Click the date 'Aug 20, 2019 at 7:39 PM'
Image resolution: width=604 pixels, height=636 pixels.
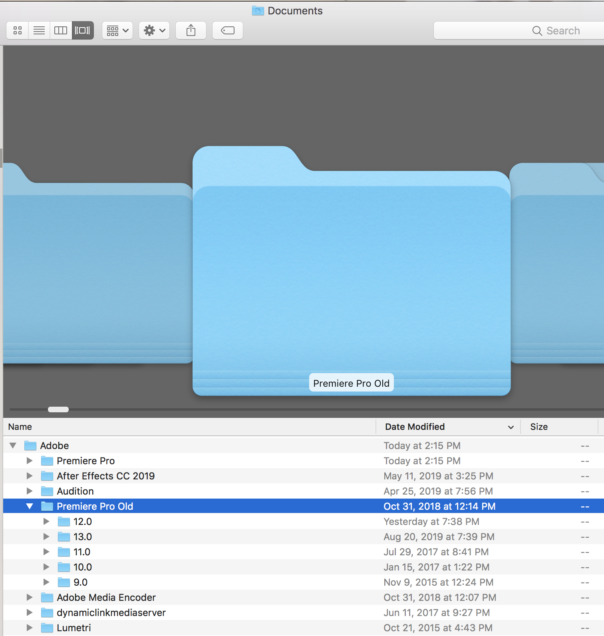pos(439,537)
